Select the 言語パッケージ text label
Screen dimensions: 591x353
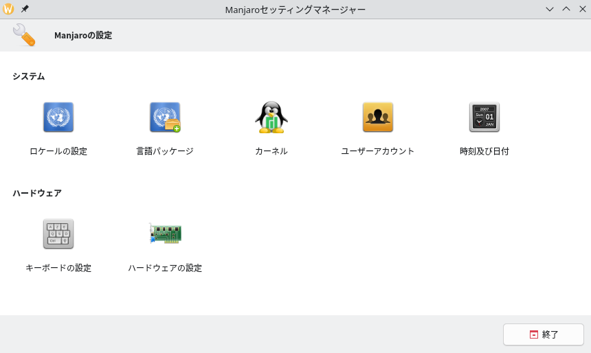(x=165, y=151)
